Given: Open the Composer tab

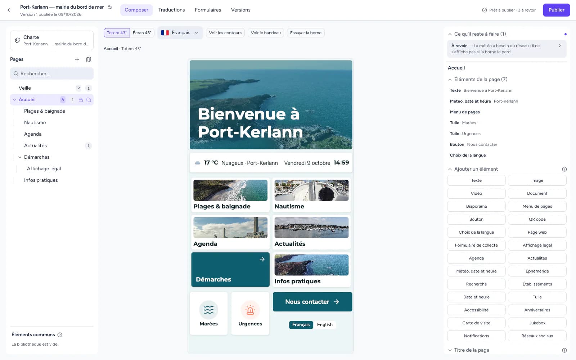Looking at the screenshot, I should [x=136, y=10].
